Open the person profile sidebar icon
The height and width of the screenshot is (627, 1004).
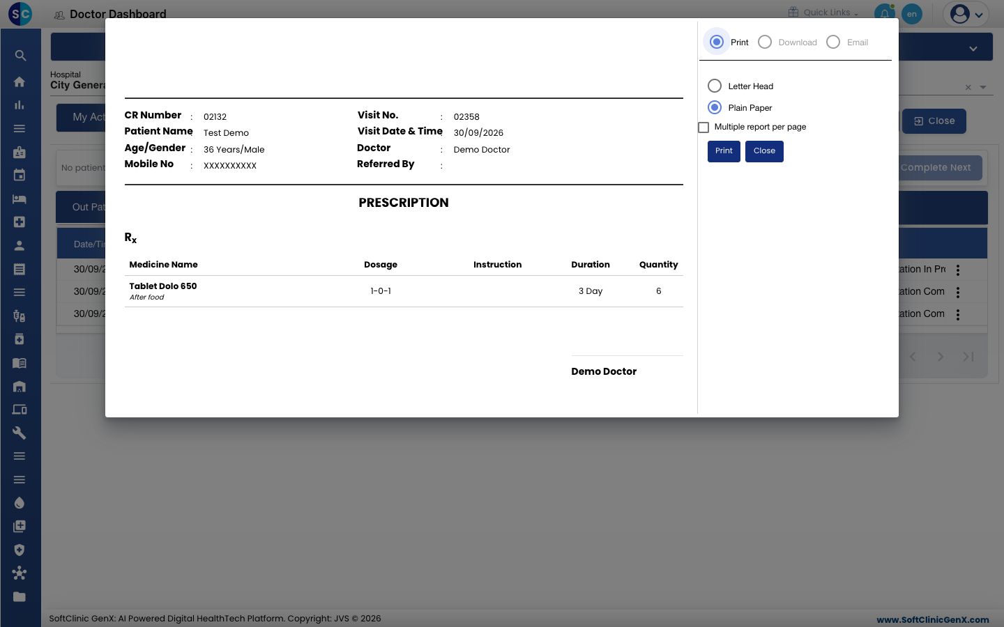(20, 245)
